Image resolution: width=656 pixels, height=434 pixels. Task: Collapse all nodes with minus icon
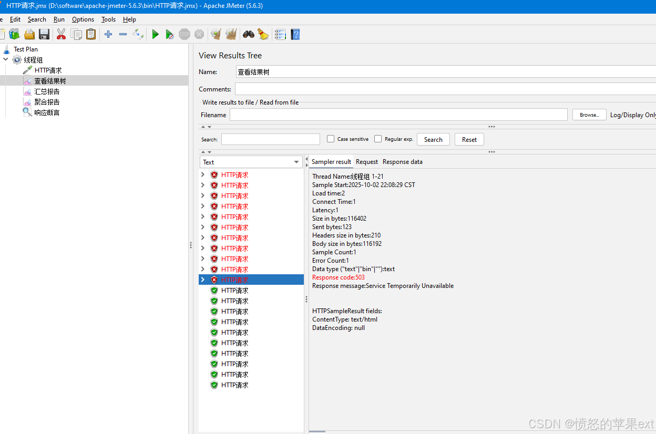tap(123, 35)
